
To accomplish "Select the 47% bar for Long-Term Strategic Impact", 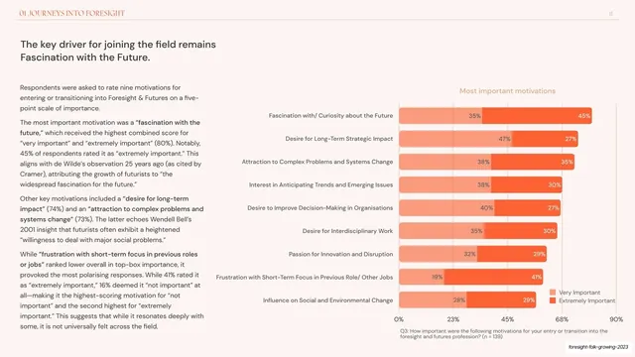I will click(455, 139).
